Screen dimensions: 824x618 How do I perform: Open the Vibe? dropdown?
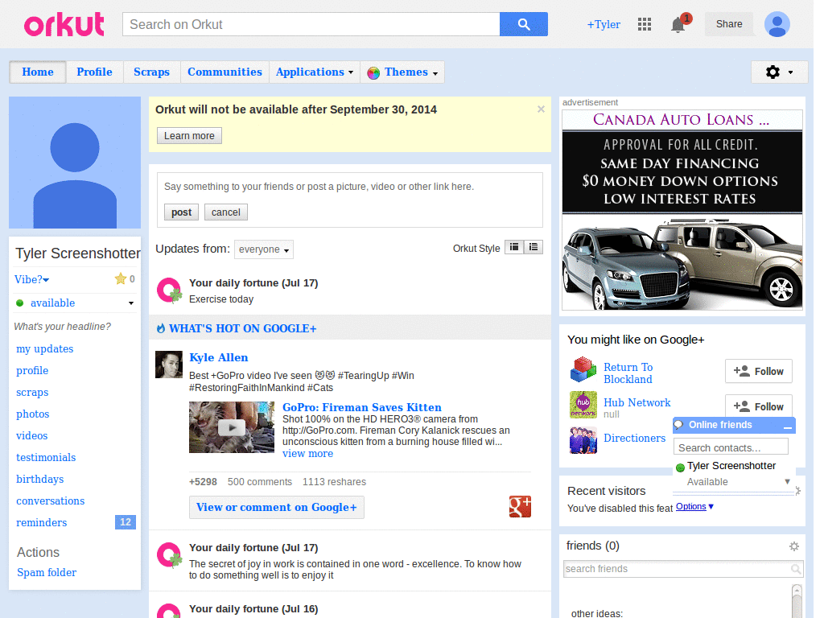(x=31, y=279)
